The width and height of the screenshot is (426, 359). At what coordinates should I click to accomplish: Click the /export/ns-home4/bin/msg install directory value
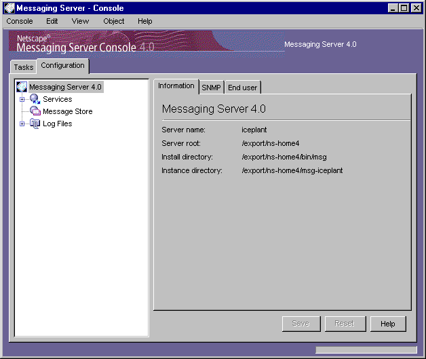[284, 157]
